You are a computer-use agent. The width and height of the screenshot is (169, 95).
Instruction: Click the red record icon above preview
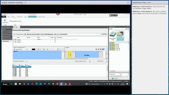(x=96, y=49)
